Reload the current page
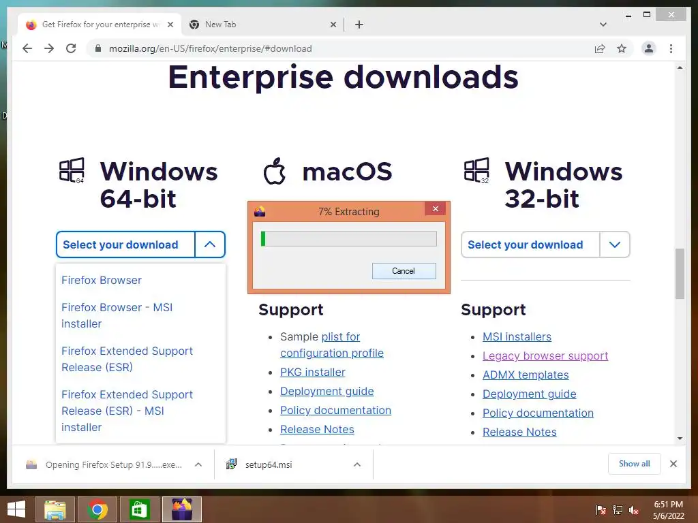Viewport: 698px width, 523px height. tap(71, 48)
